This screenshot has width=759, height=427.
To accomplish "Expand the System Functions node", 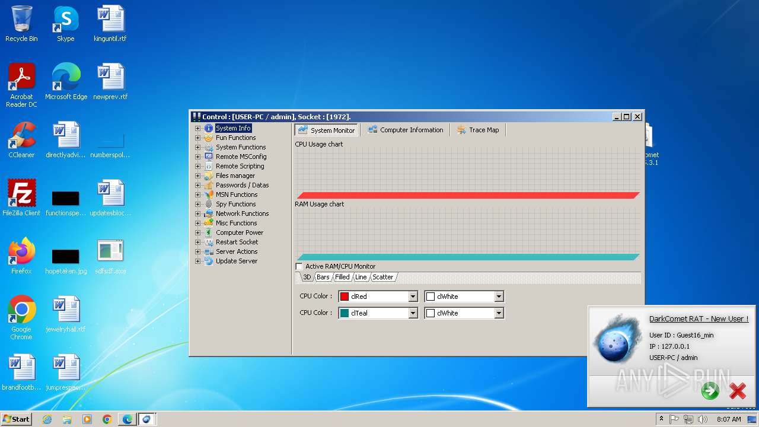I will coord(198,147).
